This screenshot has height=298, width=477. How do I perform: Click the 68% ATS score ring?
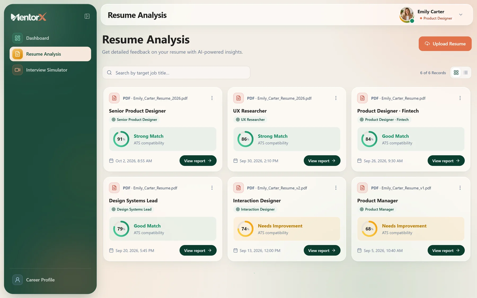click(x=369, y=229)
